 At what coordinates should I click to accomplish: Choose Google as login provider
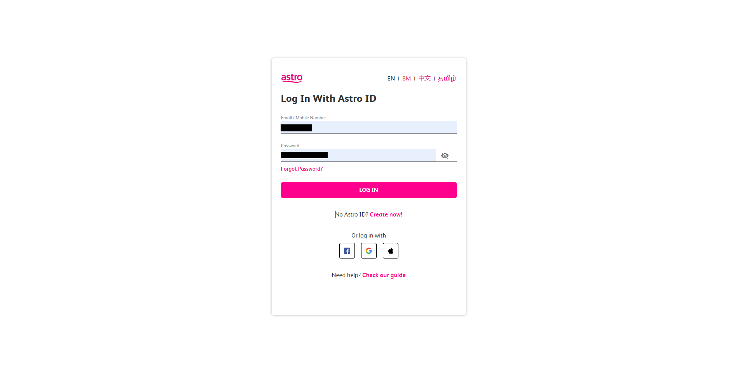368,251
